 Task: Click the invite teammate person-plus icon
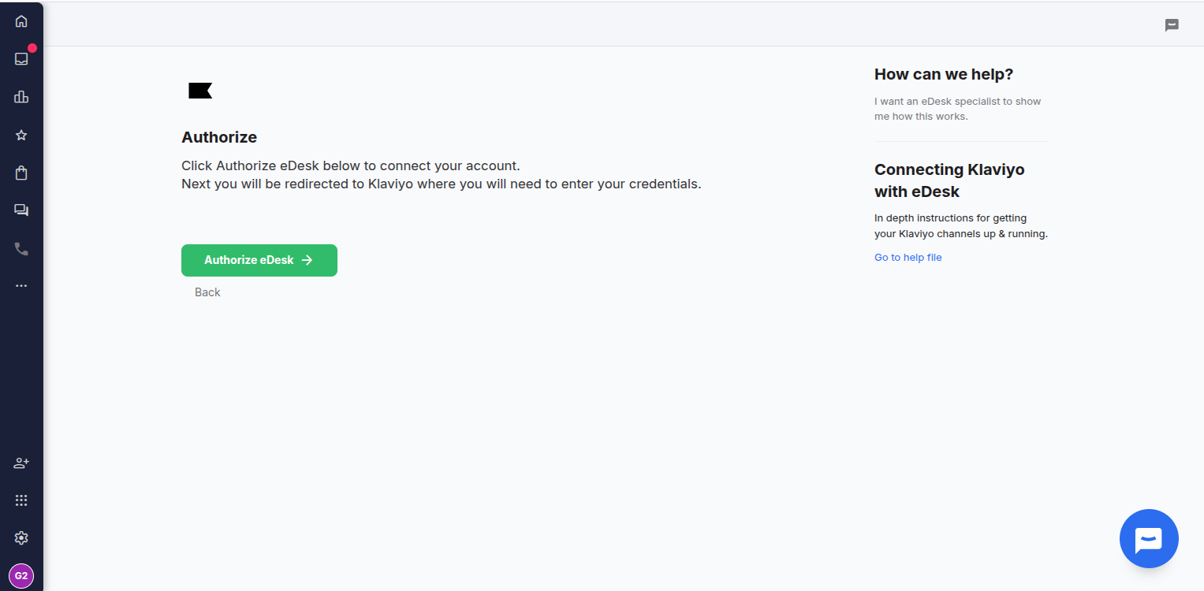coord(21,463)
